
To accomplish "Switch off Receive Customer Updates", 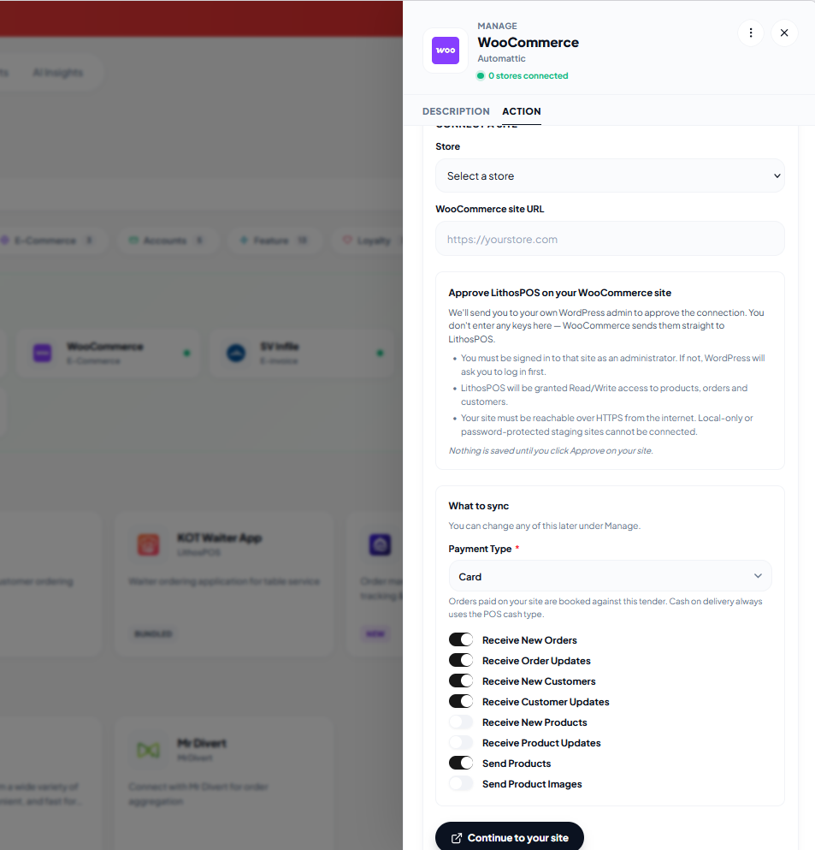I will (461, 701).
